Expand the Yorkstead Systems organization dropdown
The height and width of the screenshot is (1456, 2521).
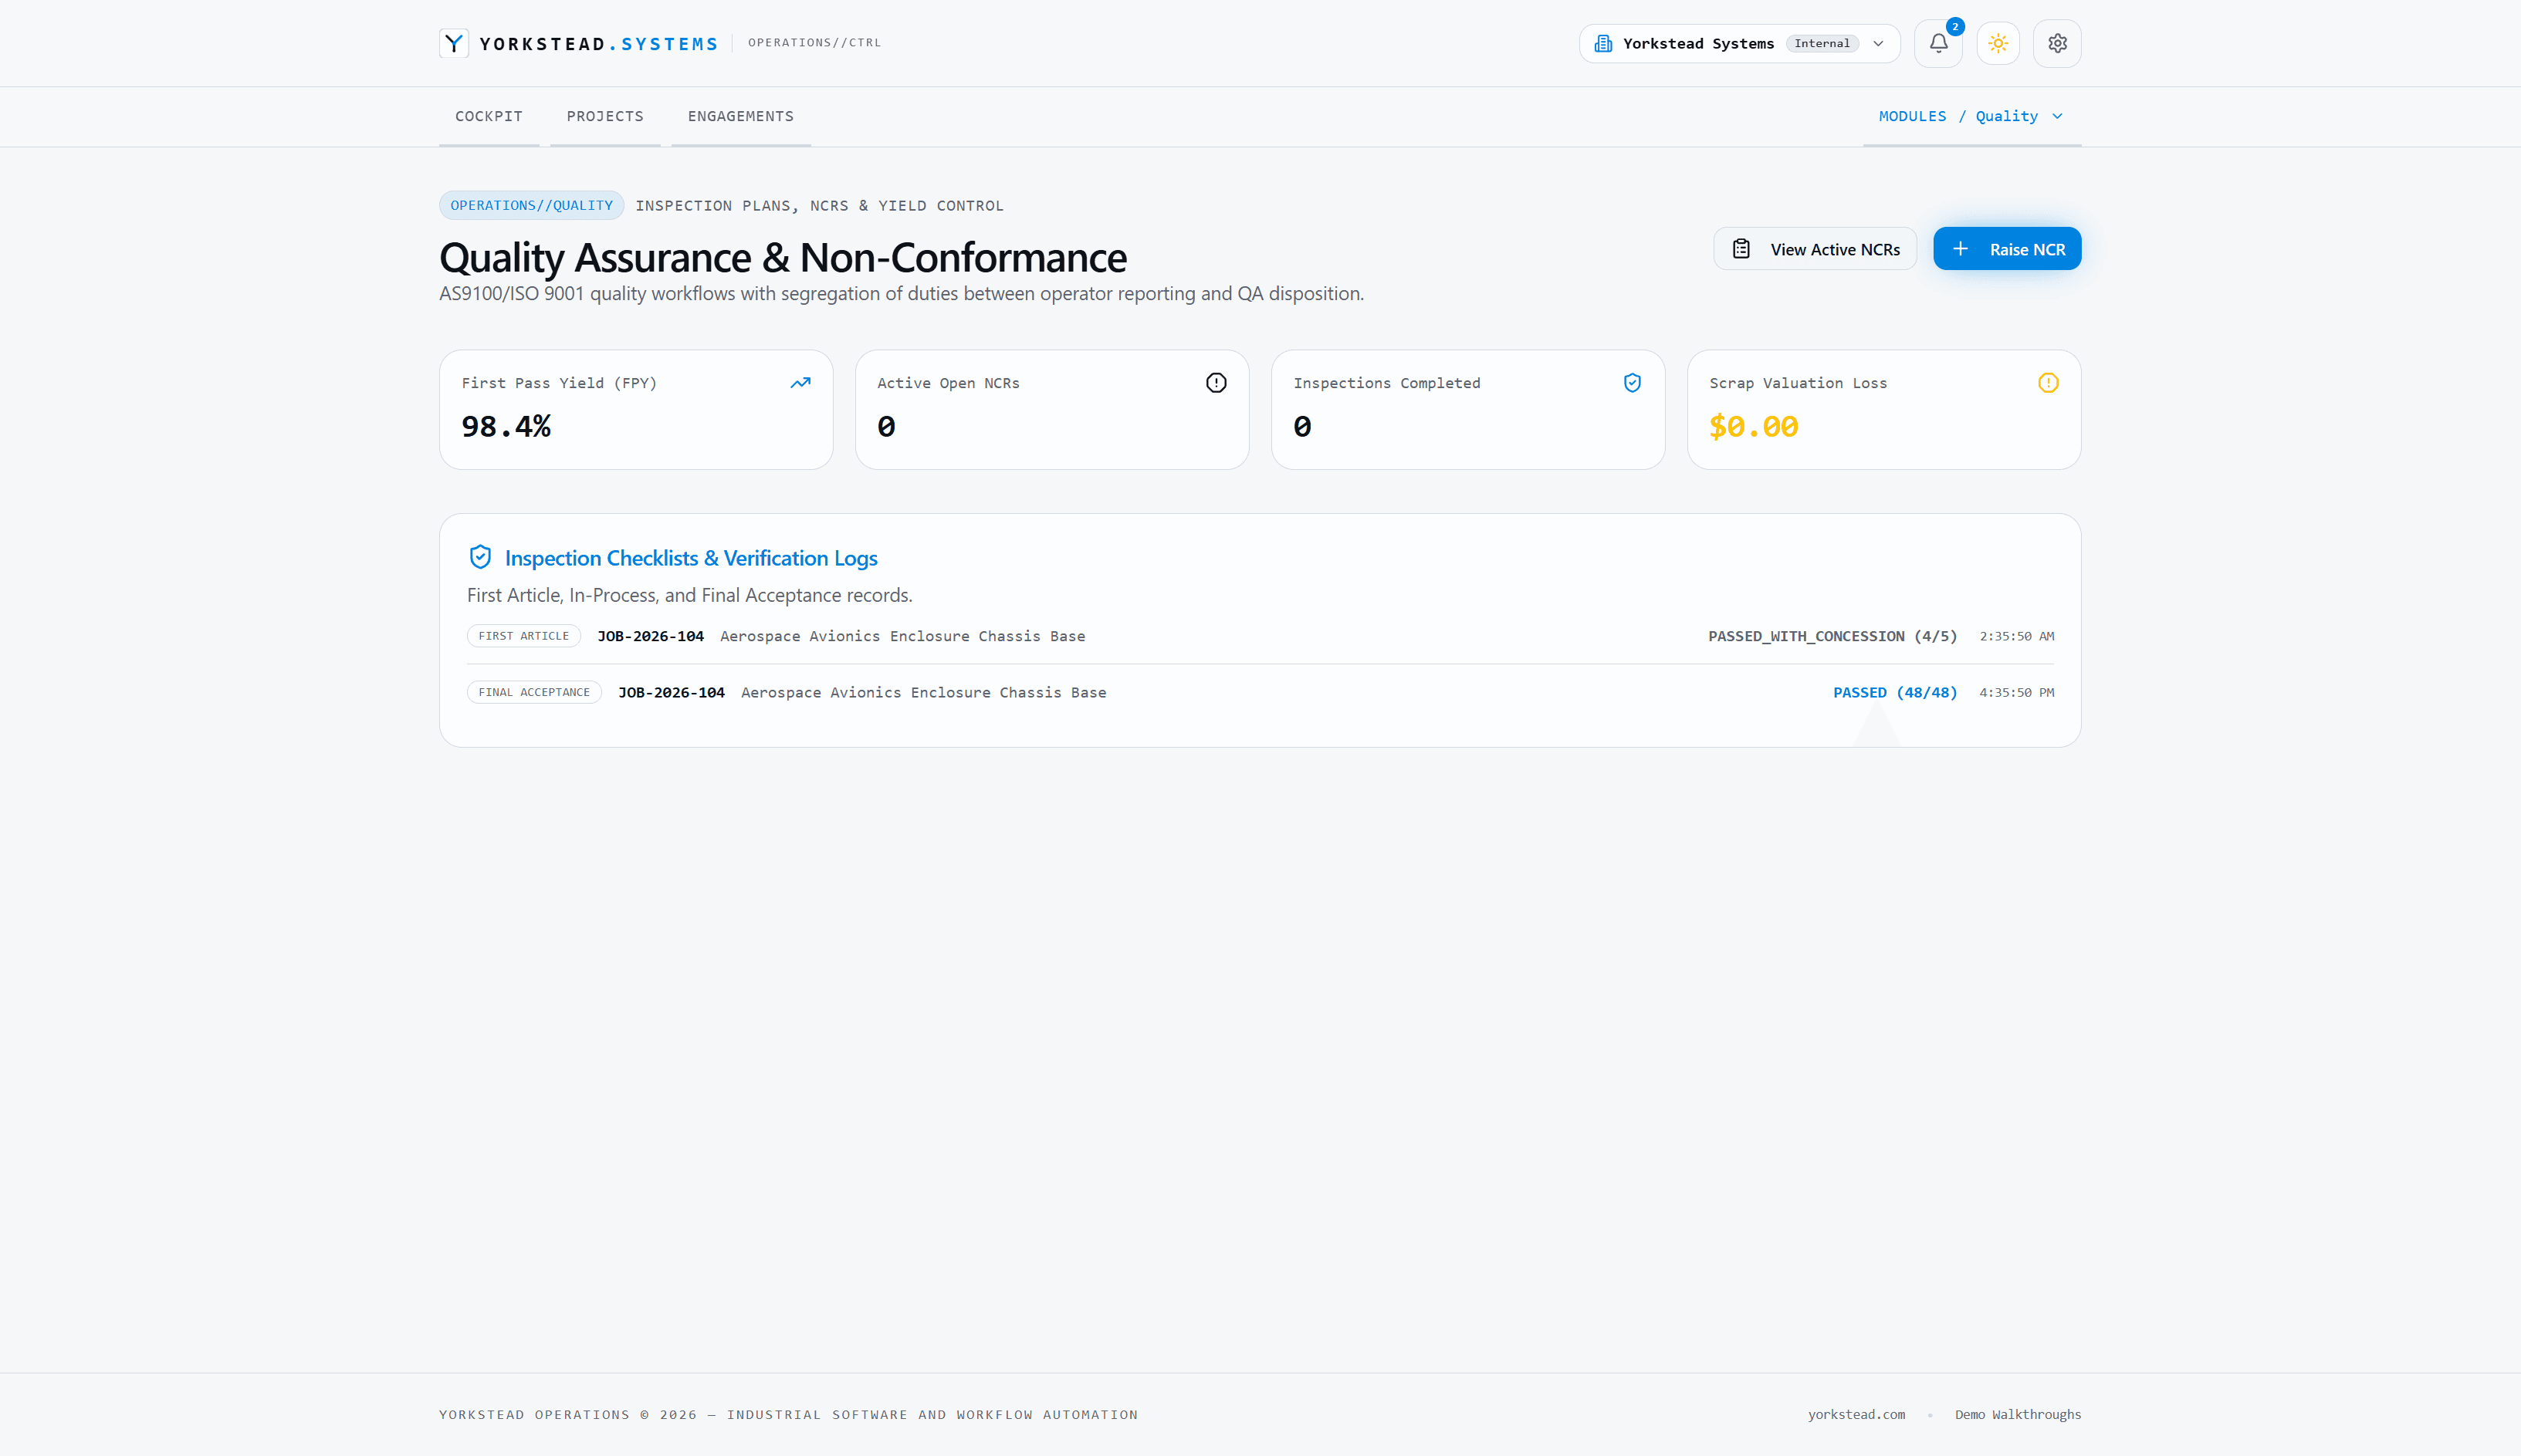[x=1740, y=43]
